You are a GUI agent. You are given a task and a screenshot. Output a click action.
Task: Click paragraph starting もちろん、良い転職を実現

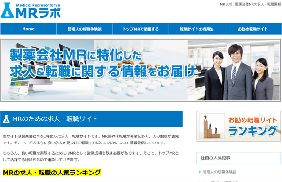pos(91,157)
